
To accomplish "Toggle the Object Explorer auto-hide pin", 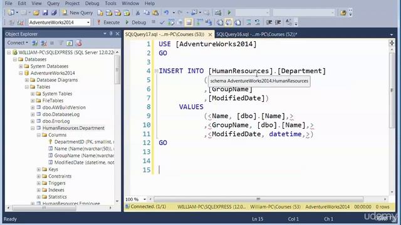I will click(111, 34).
